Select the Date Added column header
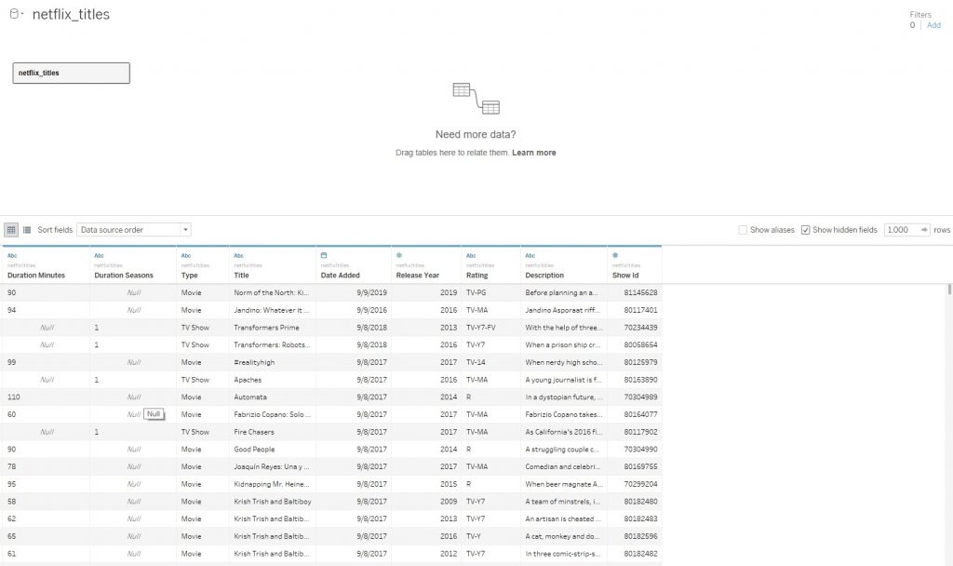The width and height of the screenshot is (953, 566). (x=354, y=265)
